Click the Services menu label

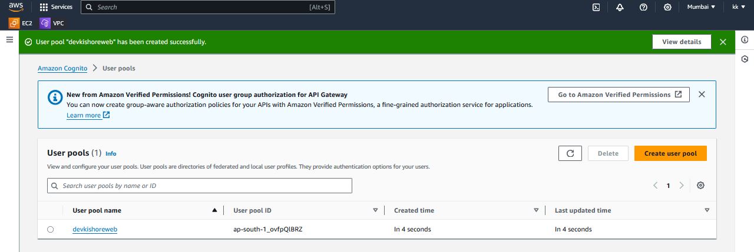pyautogui.click(x=62, y=7)
